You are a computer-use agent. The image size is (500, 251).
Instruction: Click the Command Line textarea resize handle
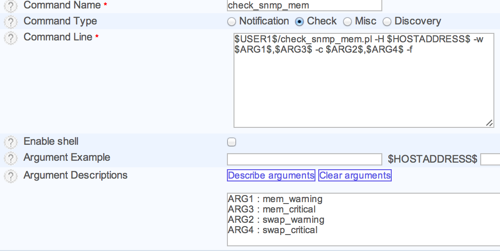[490, 123]
